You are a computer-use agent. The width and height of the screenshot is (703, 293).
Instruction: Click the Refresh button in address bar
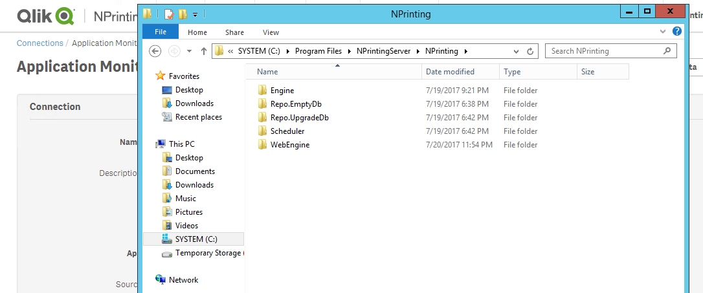(x=530, y=51)
